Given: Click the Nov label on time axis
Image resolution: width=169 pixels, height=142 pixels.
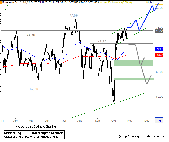Looking at the screenshot, I should click(x=130, y=121).
